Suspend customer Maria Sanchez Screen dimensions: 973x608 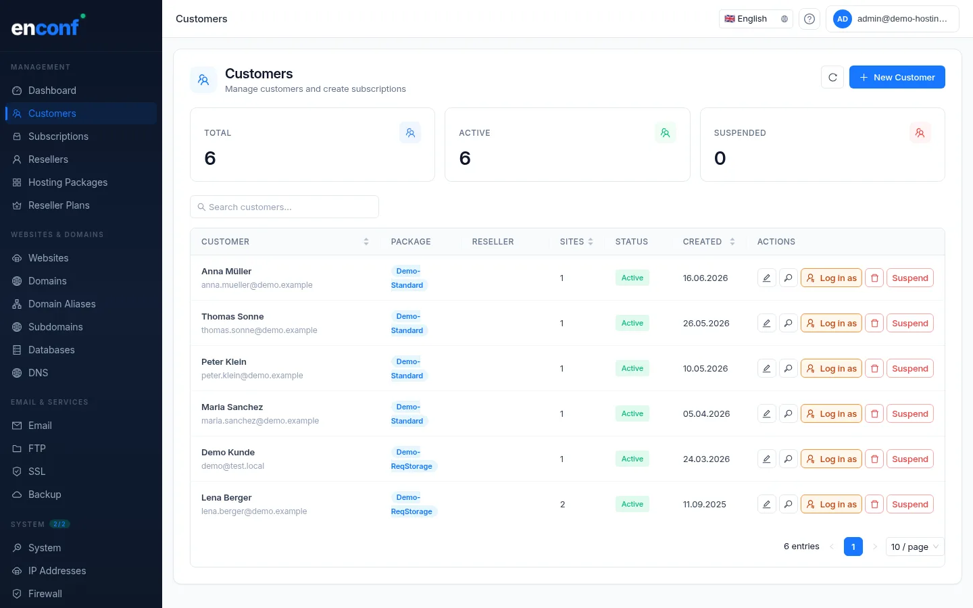tap(909, 413)
